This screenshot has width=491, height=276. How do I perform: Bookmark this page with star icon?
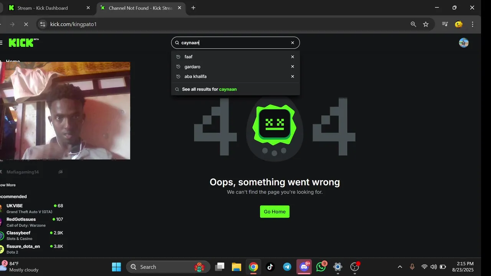pos(426,24)
